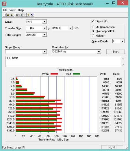This screenshot has width=130, height=151.
Task: Open the View menu
Action: tap(12, 10)
